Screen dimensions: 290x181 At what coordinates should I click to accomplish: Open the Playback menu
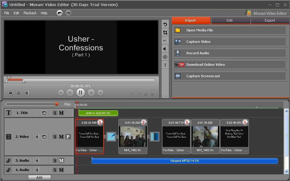pos(30,13)
